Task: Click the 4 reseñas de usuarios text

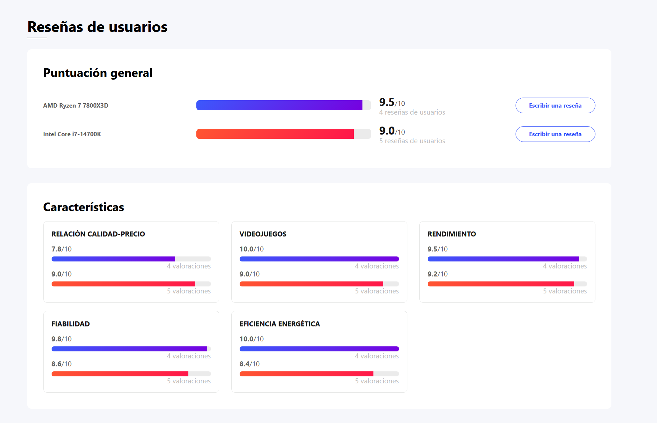Action: (x=412, y=112)
